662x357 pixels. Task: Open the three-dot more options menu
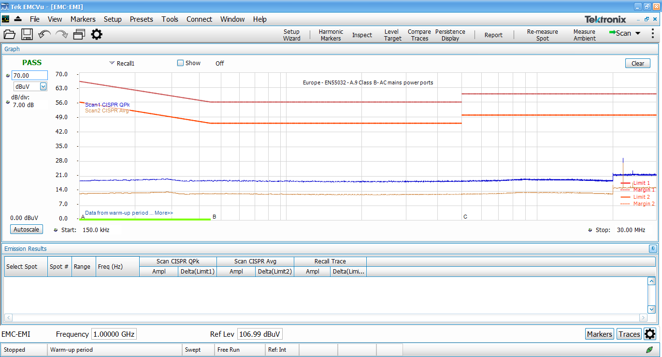(652, 34)
